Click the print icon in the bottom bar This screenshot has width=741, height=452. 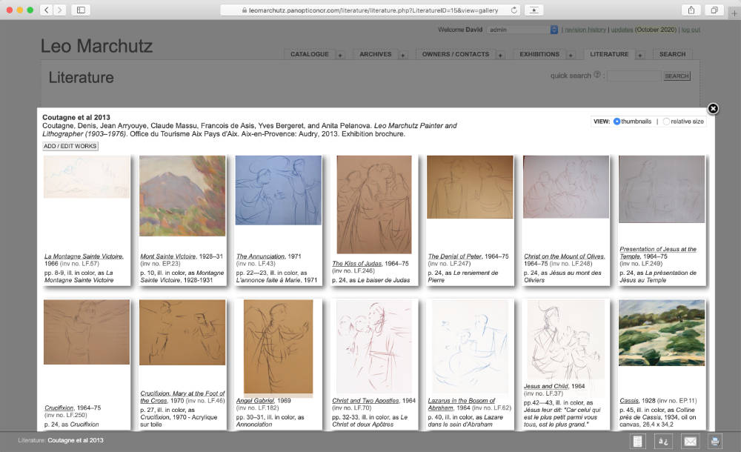coord(715,441)
